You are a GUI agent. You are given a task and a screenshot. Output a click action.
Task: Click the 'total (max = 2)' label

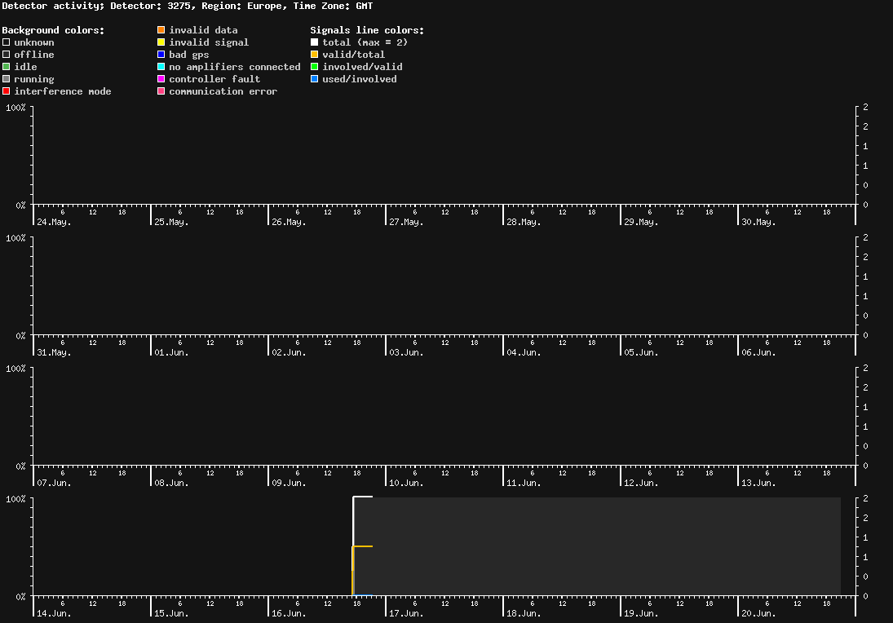[365, 42]
